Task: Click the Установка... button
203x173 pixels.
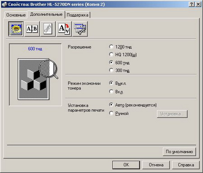Action: 172,114
